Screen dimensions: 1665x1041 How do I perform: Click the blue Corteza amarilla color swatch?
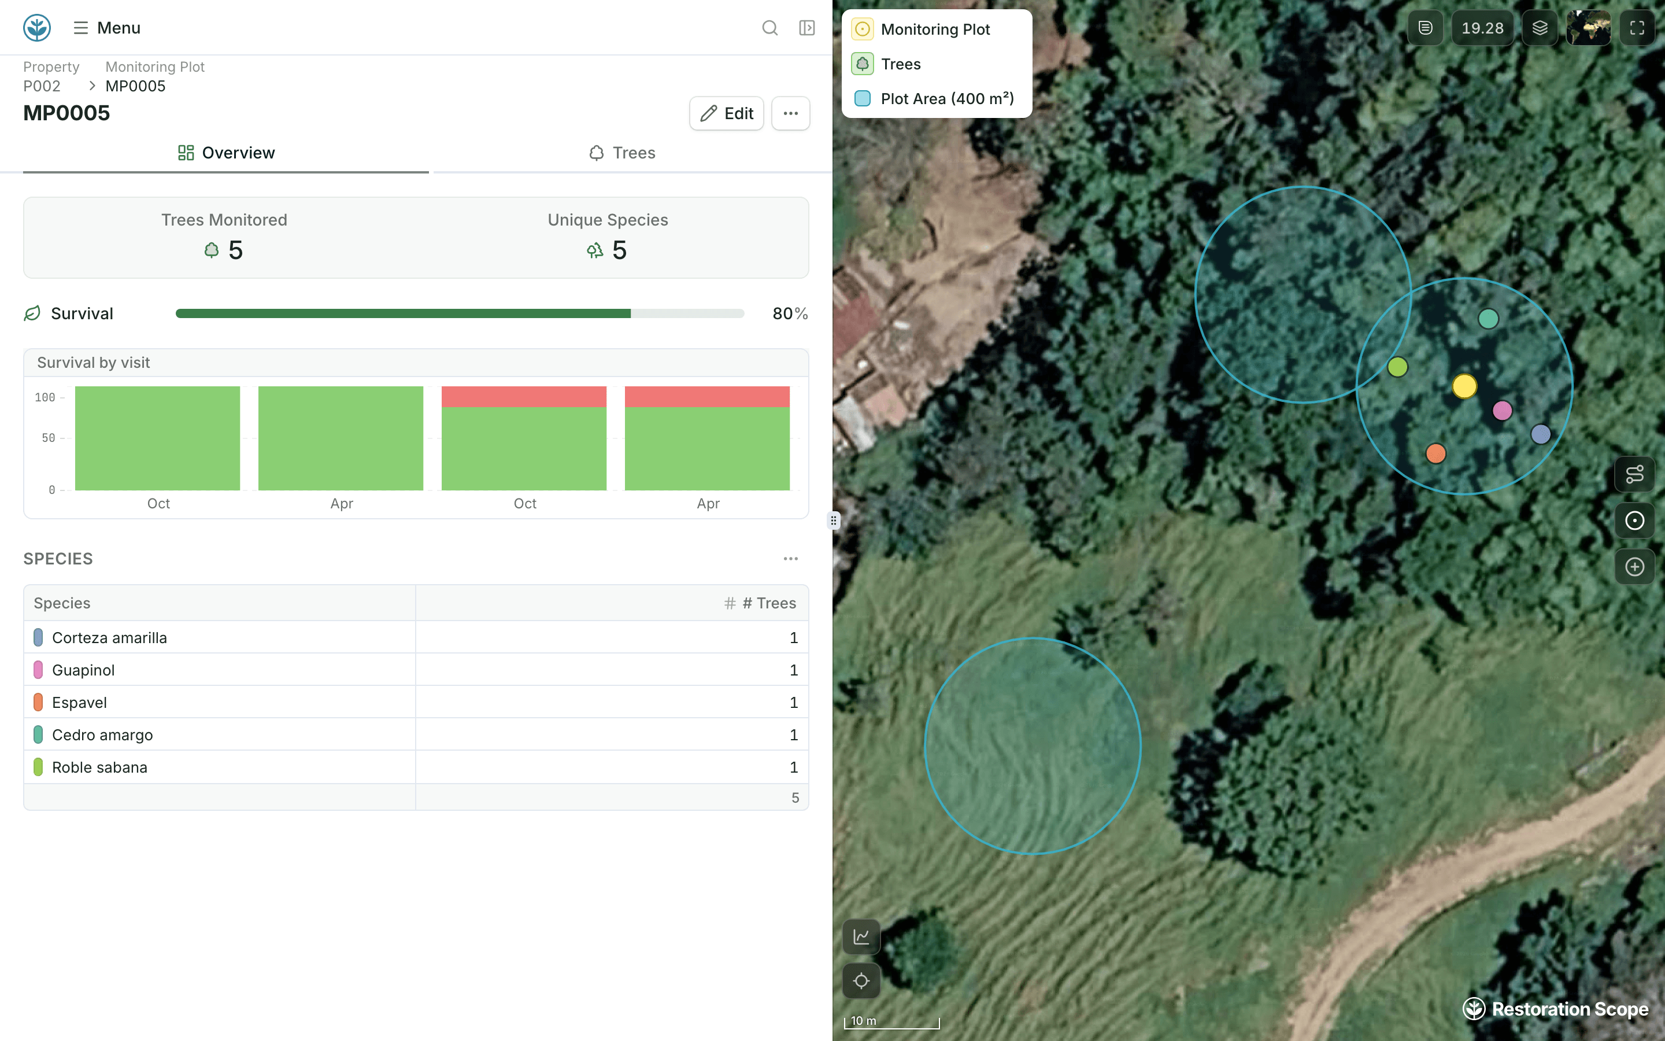(x=39, y=637)
